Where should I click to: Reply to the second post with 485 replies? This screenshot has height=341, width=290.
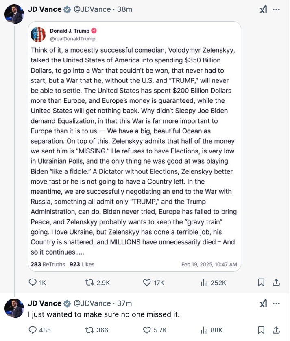pyautogui.click(x=32, y=330)
